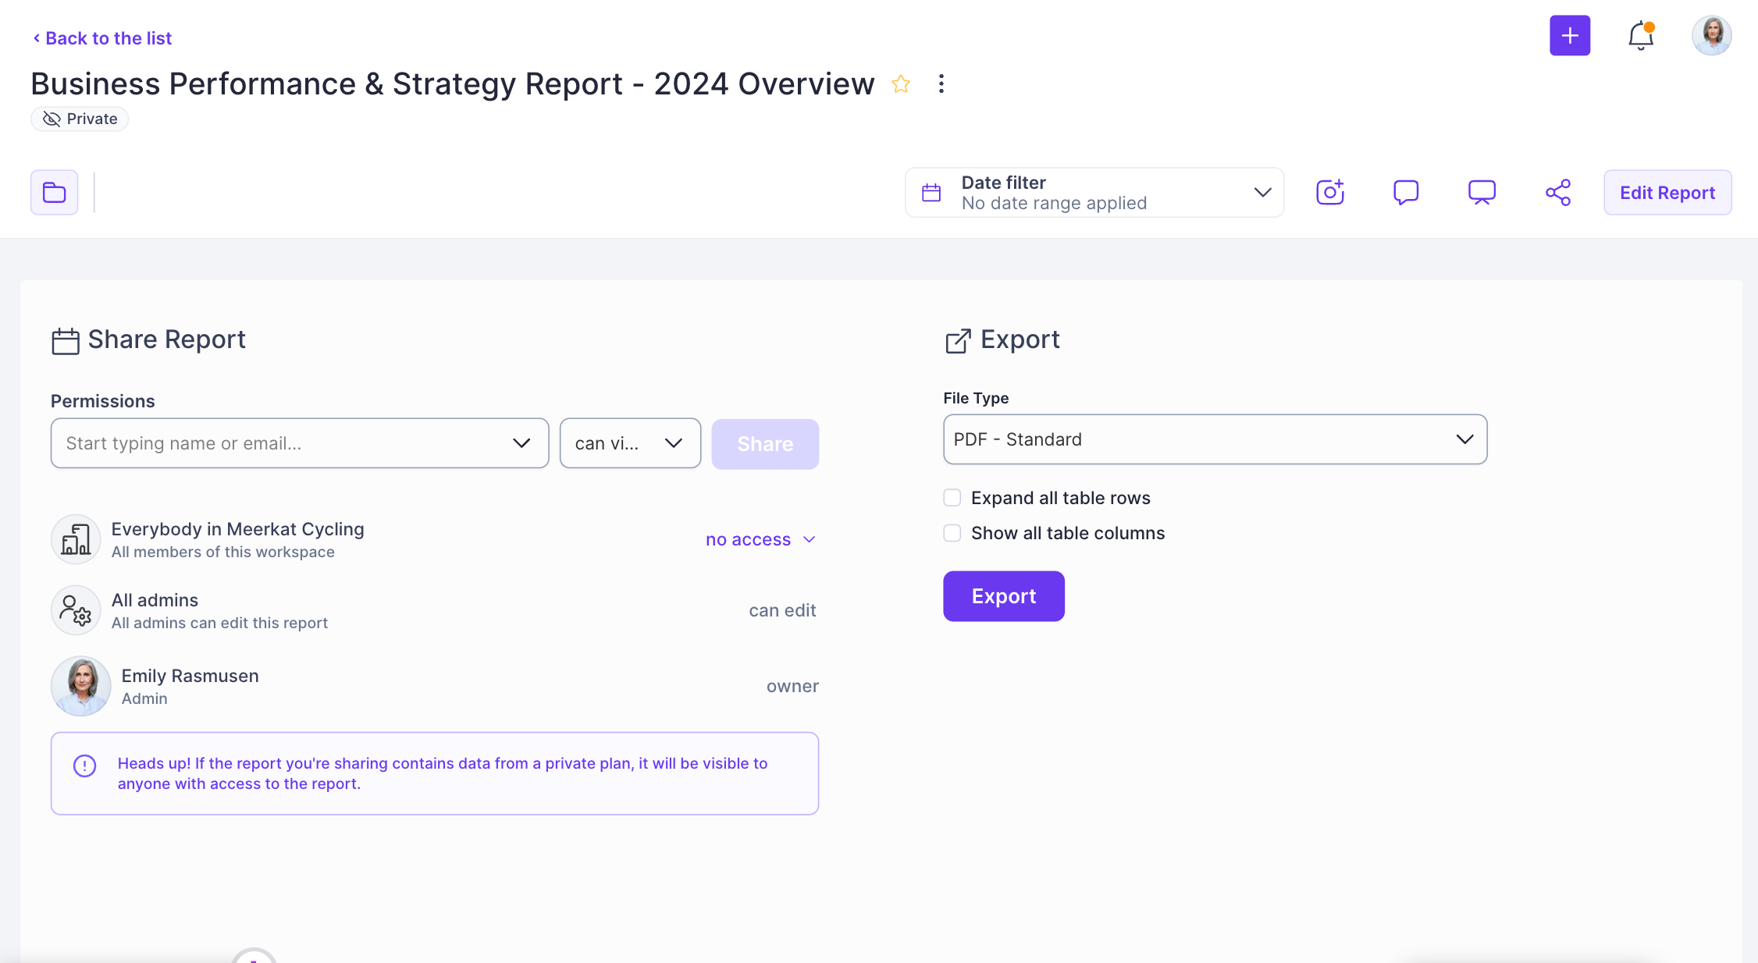Click the purple plus create button

(1569, 36)
